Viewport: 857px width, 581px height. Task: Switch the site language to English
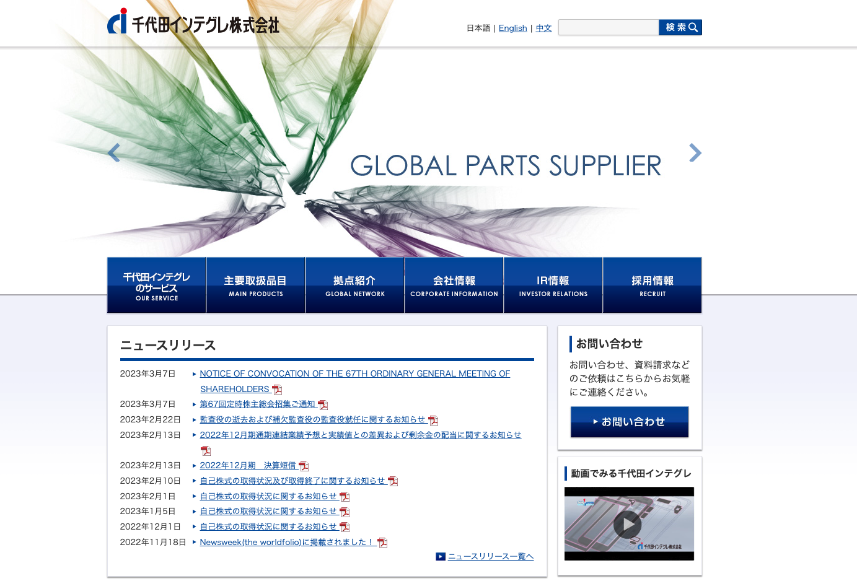(x=512, y=28)
